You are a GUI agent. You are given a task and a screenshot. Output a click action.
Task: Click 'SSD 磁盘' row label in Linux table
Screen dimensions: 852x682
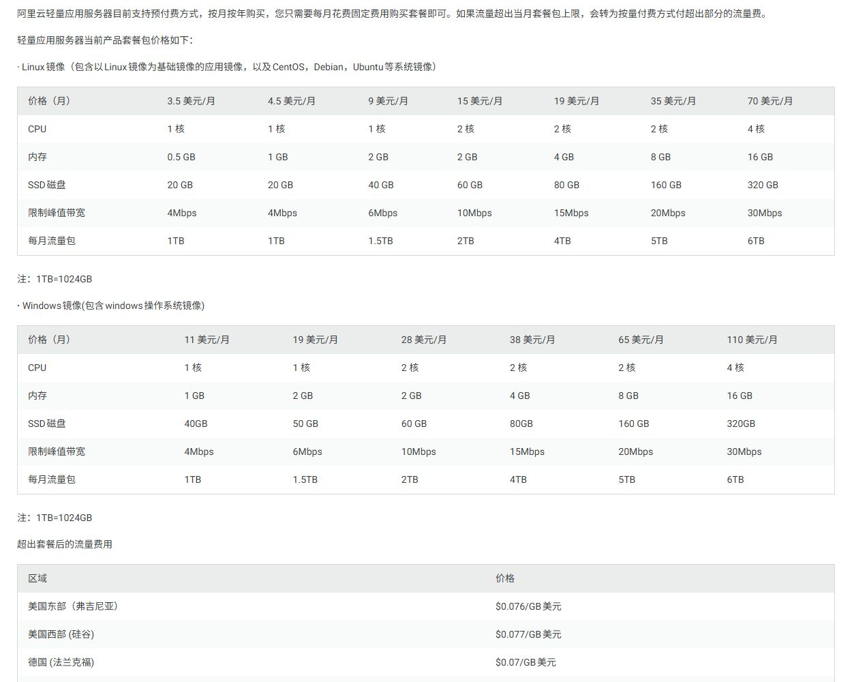click(47, 185)
